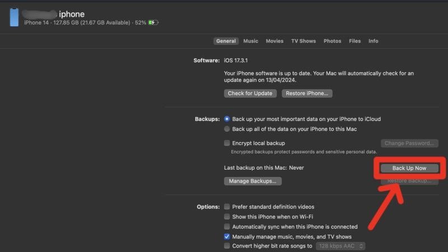The image size is (448, 252).
Task: Open the General tab
Action: (226, 41)
